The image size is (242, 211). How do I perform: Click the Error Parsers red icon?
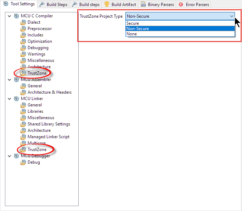[181, 5]
